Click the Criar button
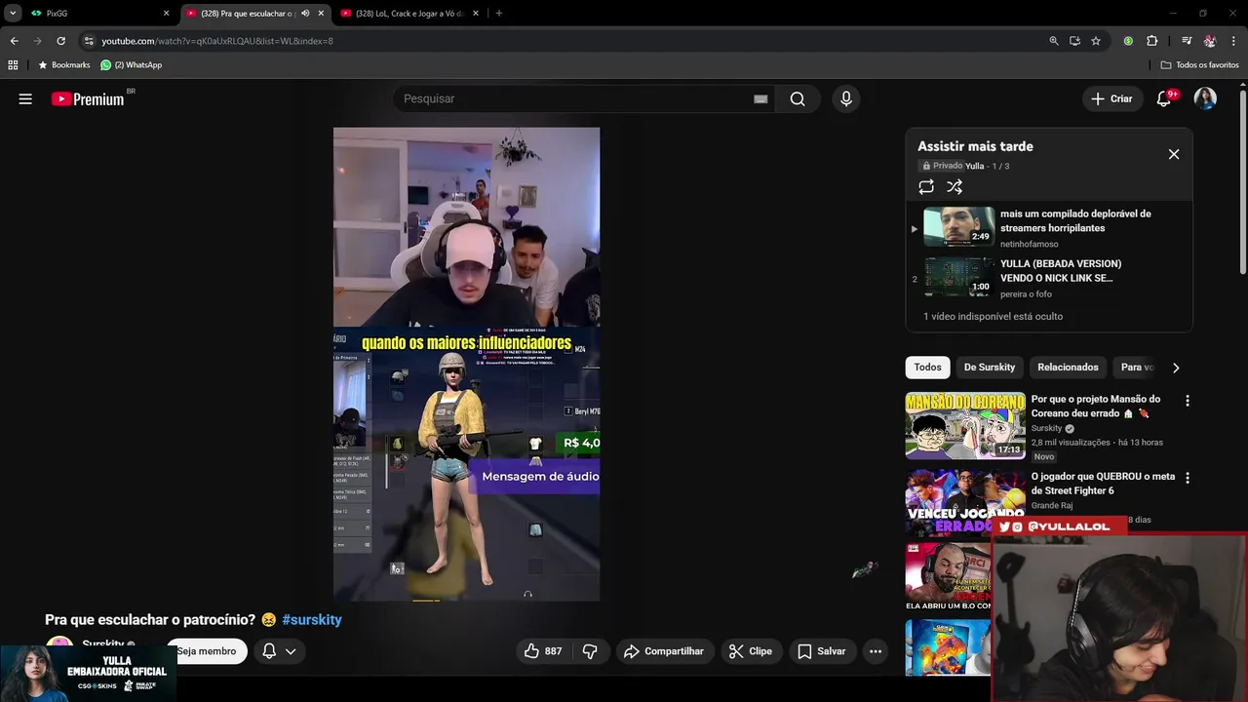This screenshot has height=702, width=1248. pos(1111,98)
